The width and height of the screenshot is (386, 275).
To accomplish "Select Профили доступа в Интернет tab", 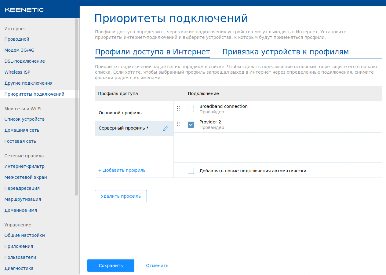I will point(152,52).
